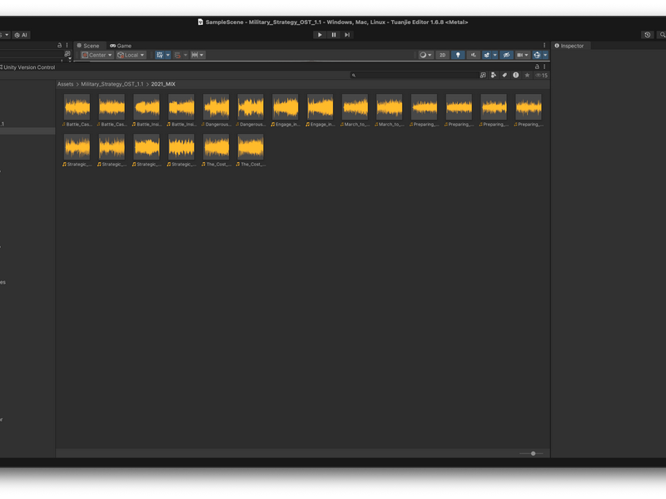Open search in Unity Search window icon

[x=483, y=75]
